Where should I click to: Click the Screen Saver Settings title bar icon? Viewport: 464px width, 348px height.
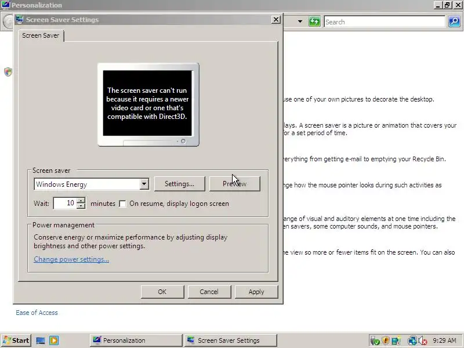[20, 20]
